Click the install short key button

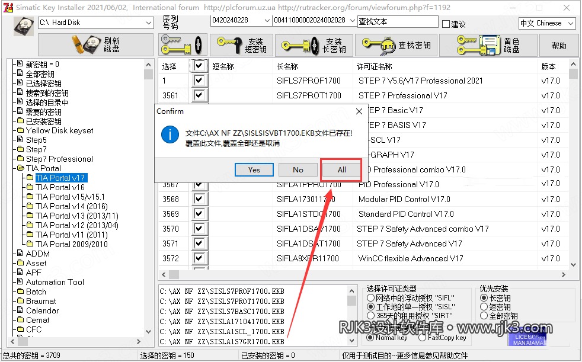[x=241, y=45]
